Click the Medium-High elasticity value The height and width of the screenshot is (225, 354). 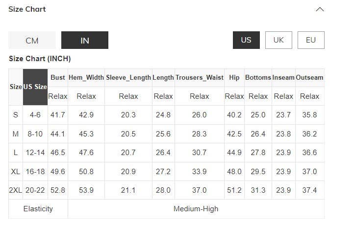196,209
